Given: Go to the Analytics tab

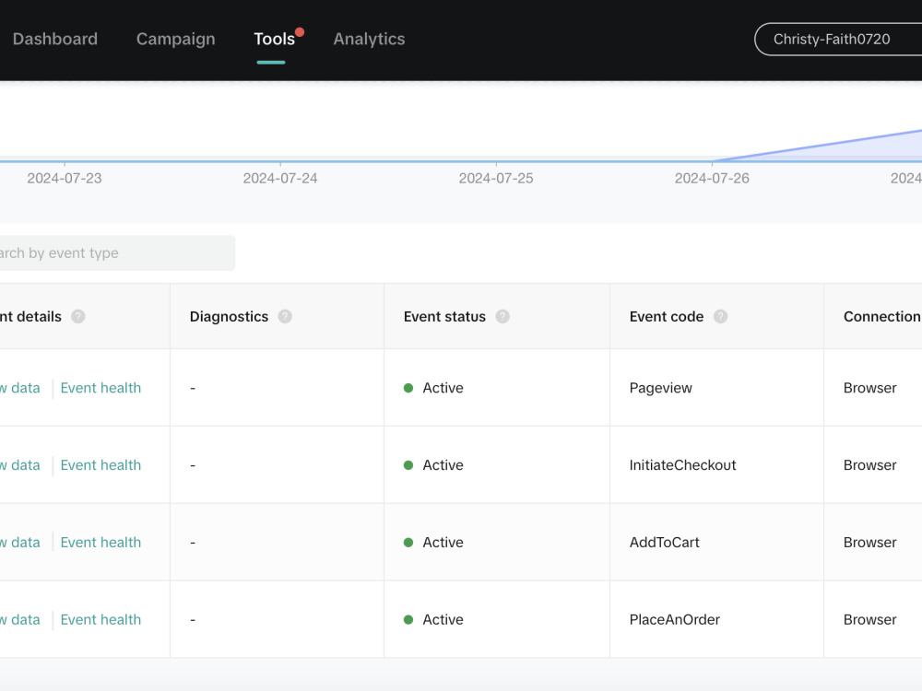Looking at the screenshot, I should pyautogui.click(x=370, y=39).
